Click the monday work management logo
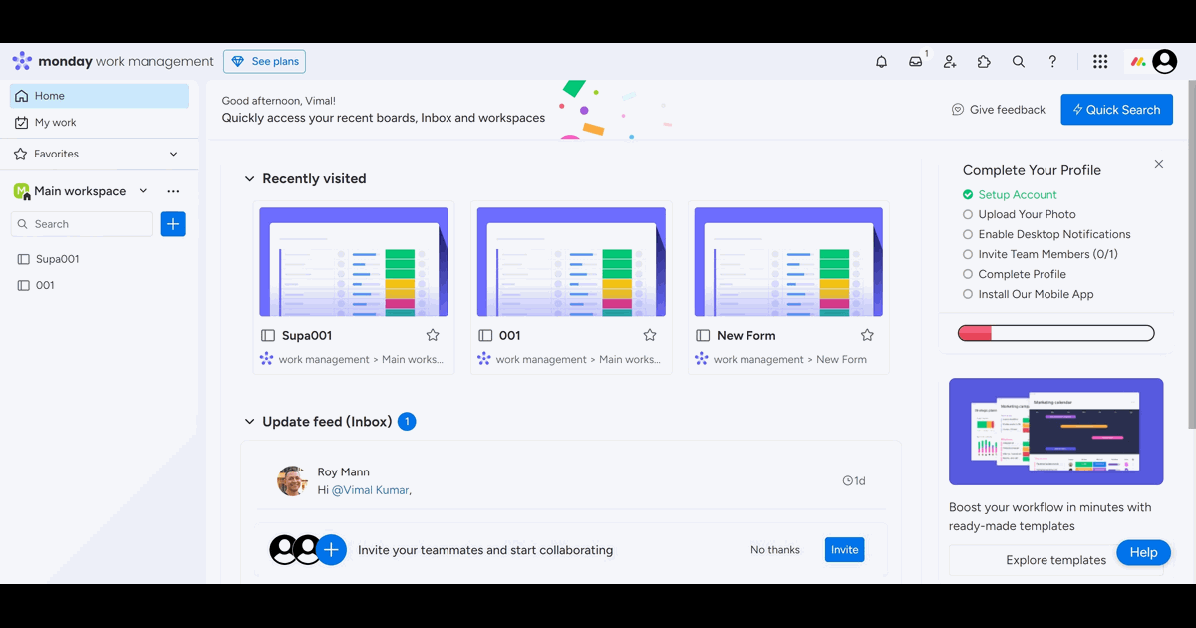Image resolution: width=1196 pixels, height=628 pixels. (114, 62)
